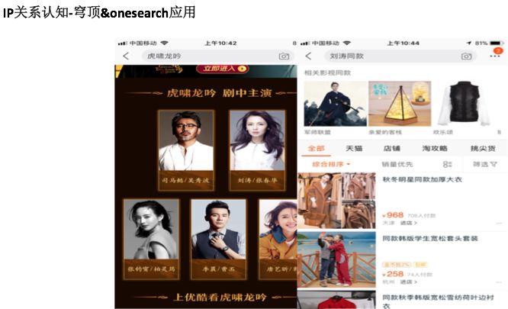
Task: Tap the 立即进入 play button banner
Action: pos(222,69)
